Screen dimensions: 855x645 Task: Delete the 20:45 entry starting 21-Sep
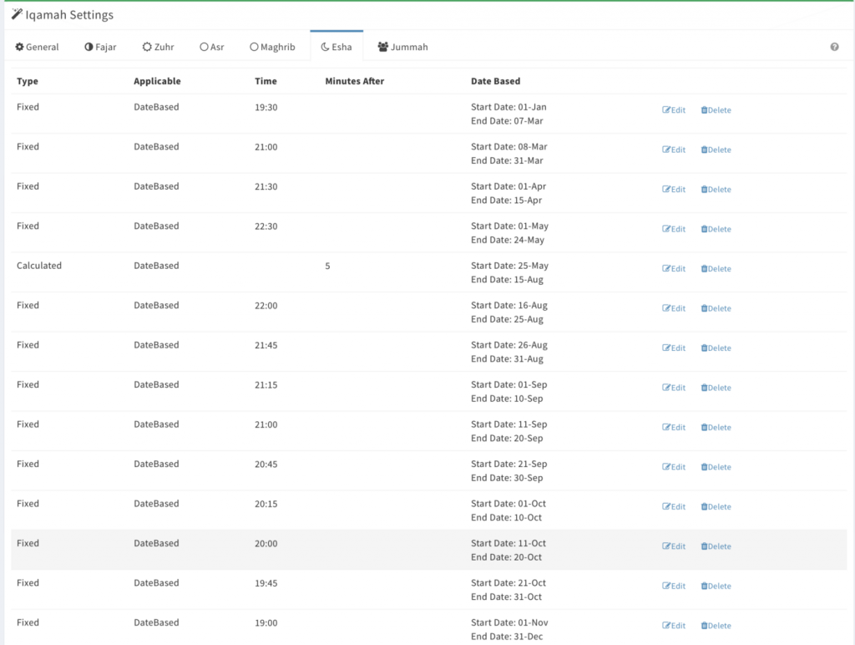pyautogui.click(x=716, y=467)
